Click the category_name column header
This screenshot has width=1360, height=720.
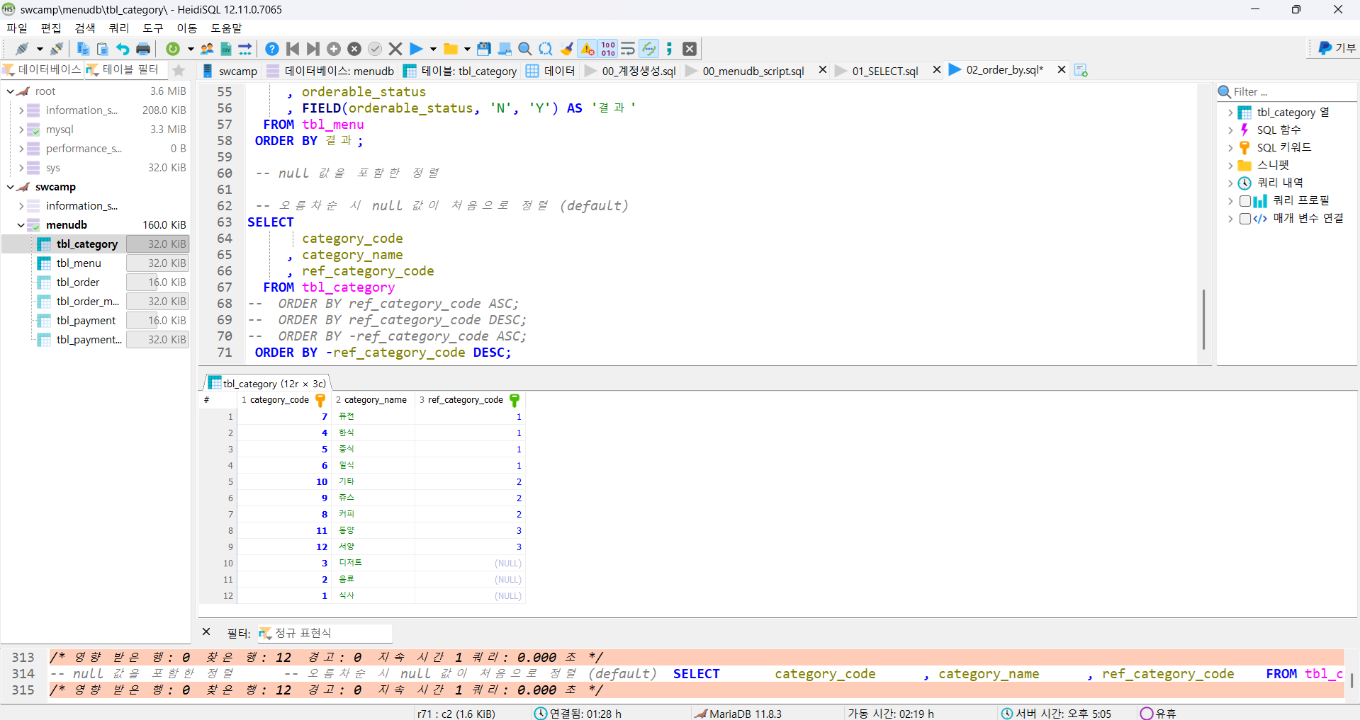pyautogui.click(x=375, y=400)
